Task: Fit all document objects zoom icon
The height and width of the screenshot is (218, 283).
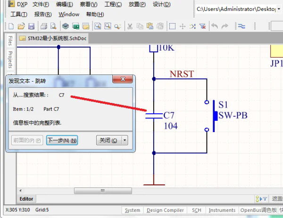Action: pyautogui.click(x=98, y=26)
